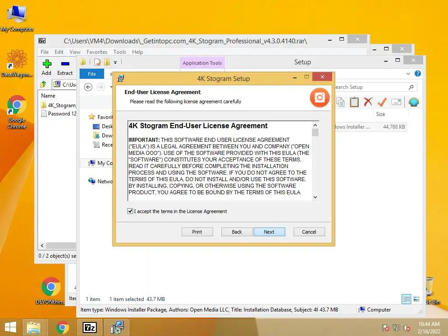Click the globe shell icon in toolbar
448x336 pixels.
(x=414, y=102)
